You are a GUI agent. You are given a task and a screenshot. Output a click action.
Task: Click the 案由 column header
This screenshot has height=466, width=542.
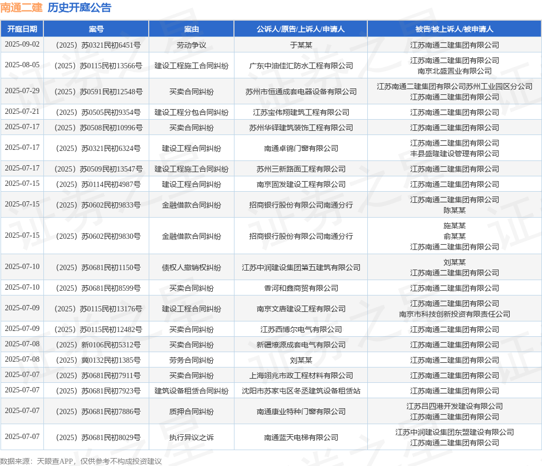pos(192,29)
